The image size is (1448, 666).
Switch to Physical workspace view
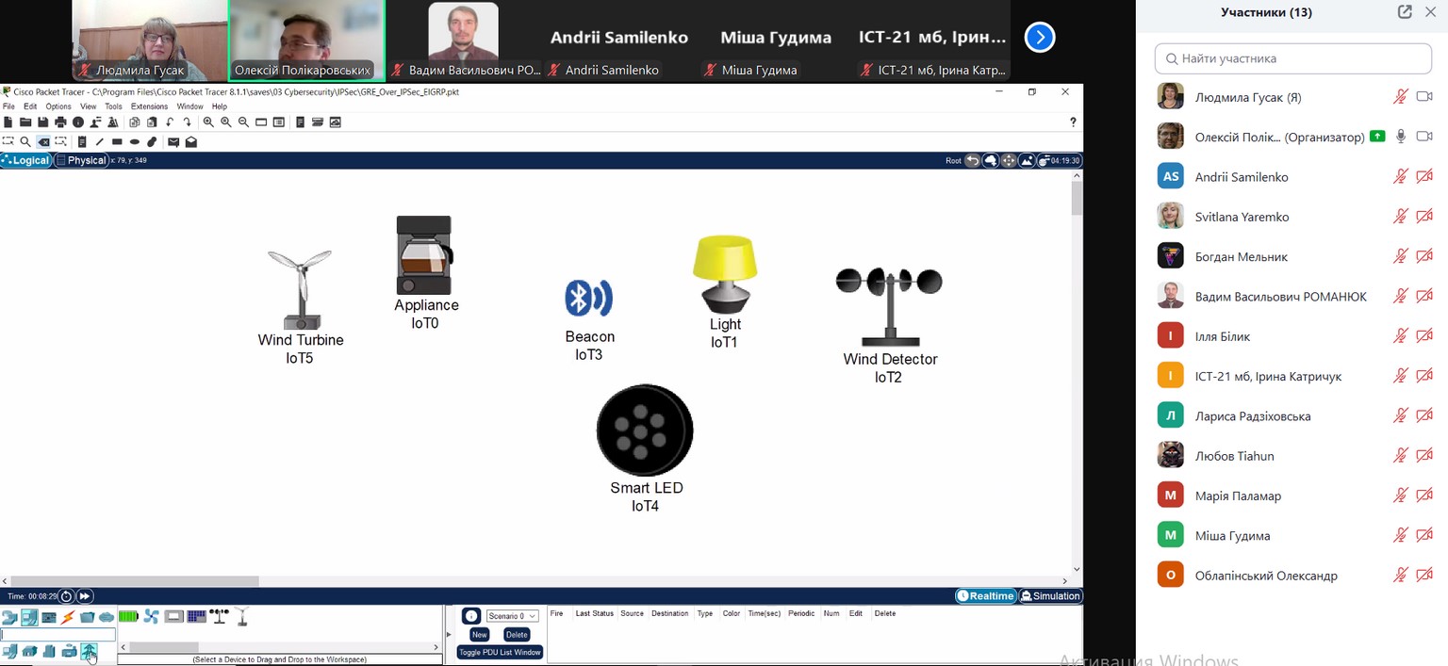(x=81, y=160)
